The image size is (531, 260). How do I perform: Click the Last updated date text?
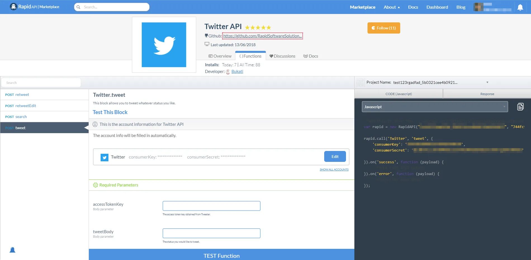233,45
